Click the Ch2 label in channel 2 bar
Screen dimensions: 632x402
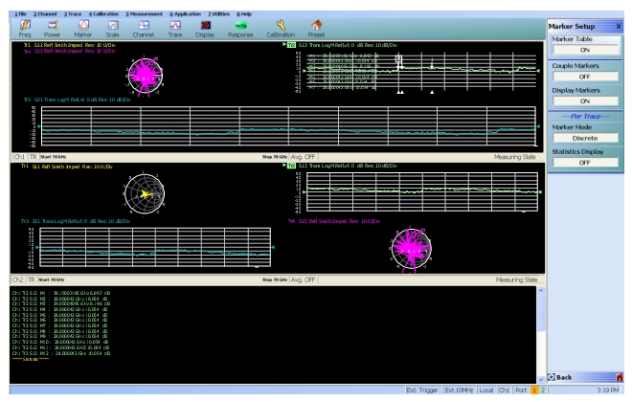(18, 279)
